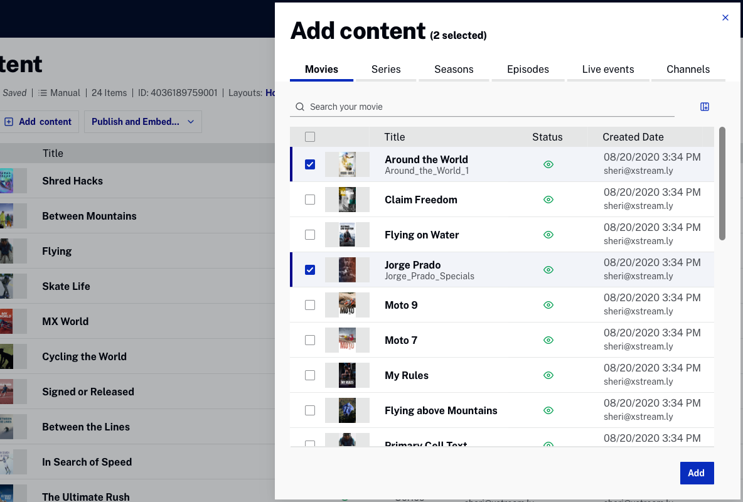Preview Claim Freedom via its eye icon
The width and height of the screenshot is (743, 502).
pyautogui.click(x=548, y=200)
